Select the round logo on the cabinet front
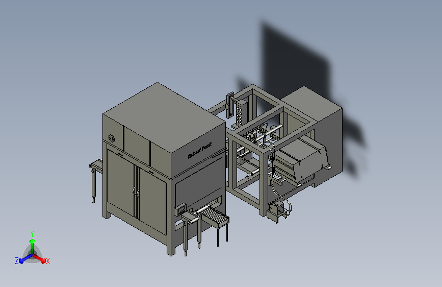 click(111, 138)
